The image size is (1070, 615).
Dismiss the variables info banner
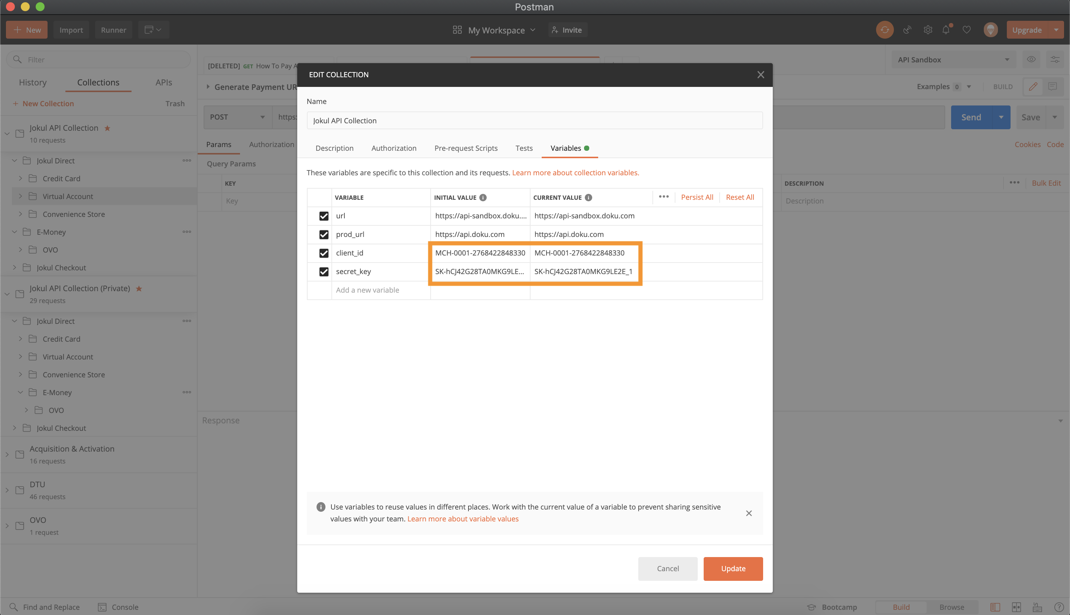point(749,513)
